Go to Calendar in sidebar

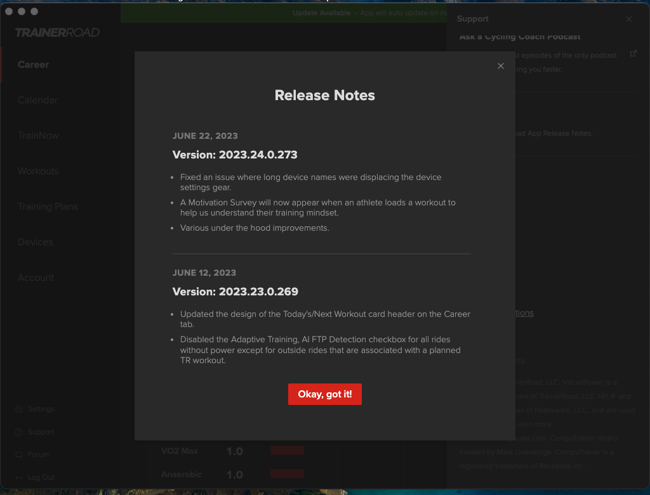click(x=37, y=100)
